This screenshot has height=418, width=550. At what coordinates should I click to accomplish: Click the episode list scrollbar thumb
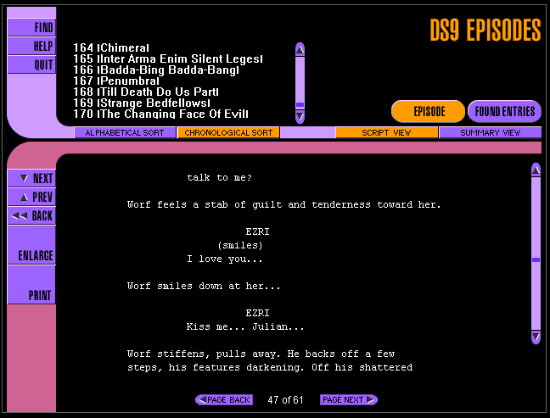click(x=300, y=105)
